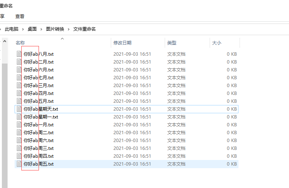The image size is (289, 188).
Task: Select the file name 你好ab三月.txt
Action: tap(39, 86)
